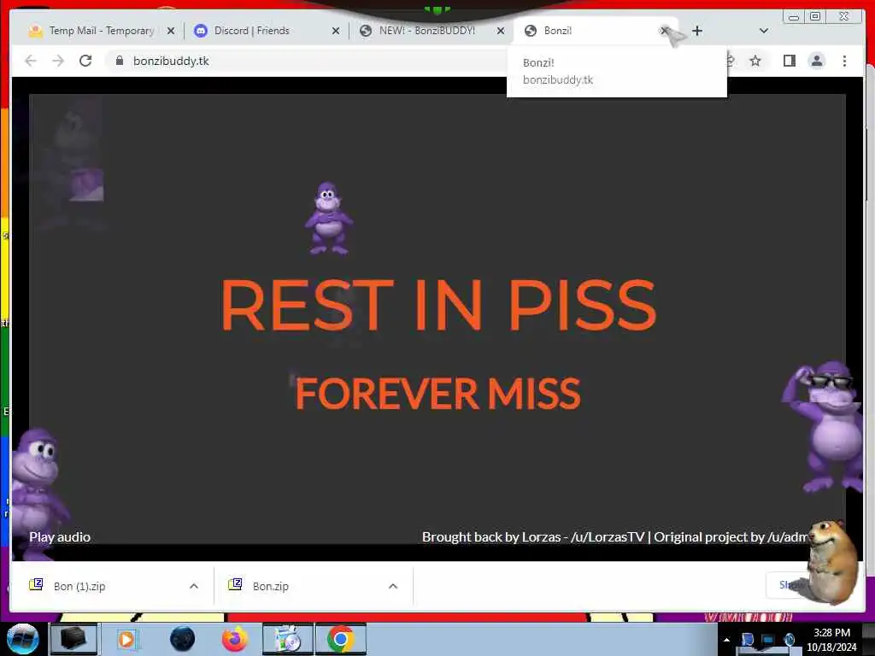Close the Temp Mail tab
Screen dimensions: 875x656
(x=171, y=31)
